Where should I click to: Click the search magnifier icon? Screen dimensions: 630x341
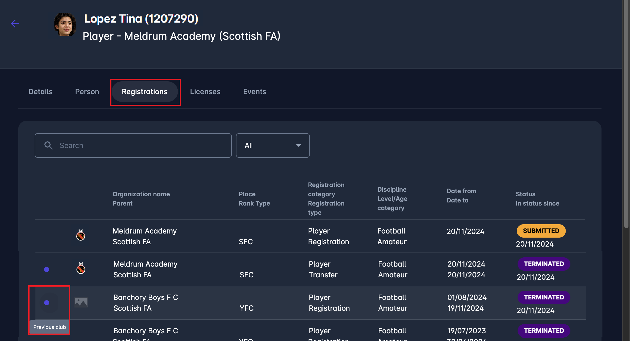[x=48, y=145]
